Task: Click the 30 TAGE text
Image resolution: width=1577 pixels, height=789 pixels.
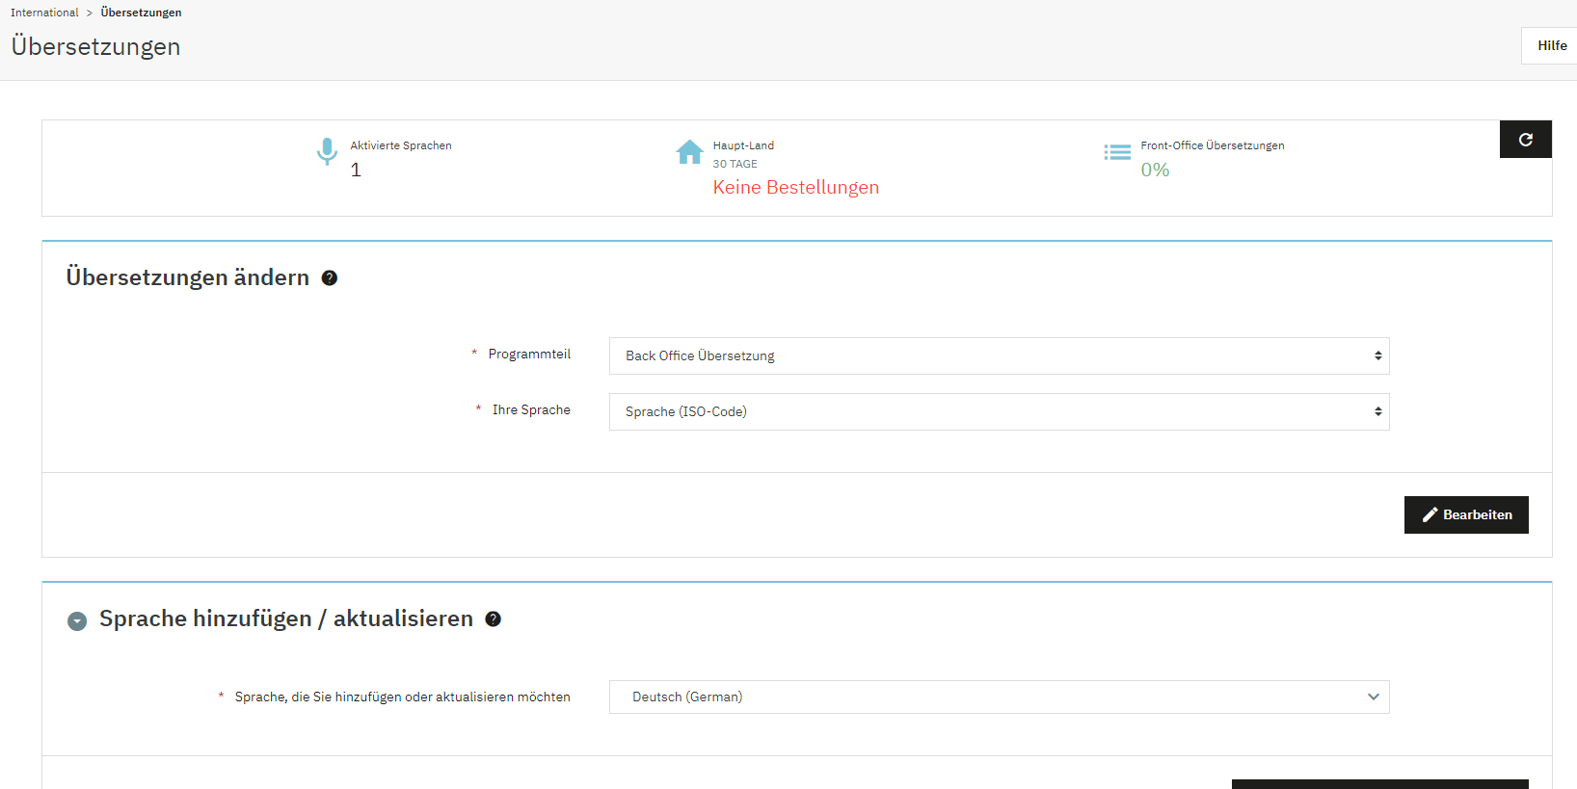Action: pyautogui.click(x=735, y=164)
